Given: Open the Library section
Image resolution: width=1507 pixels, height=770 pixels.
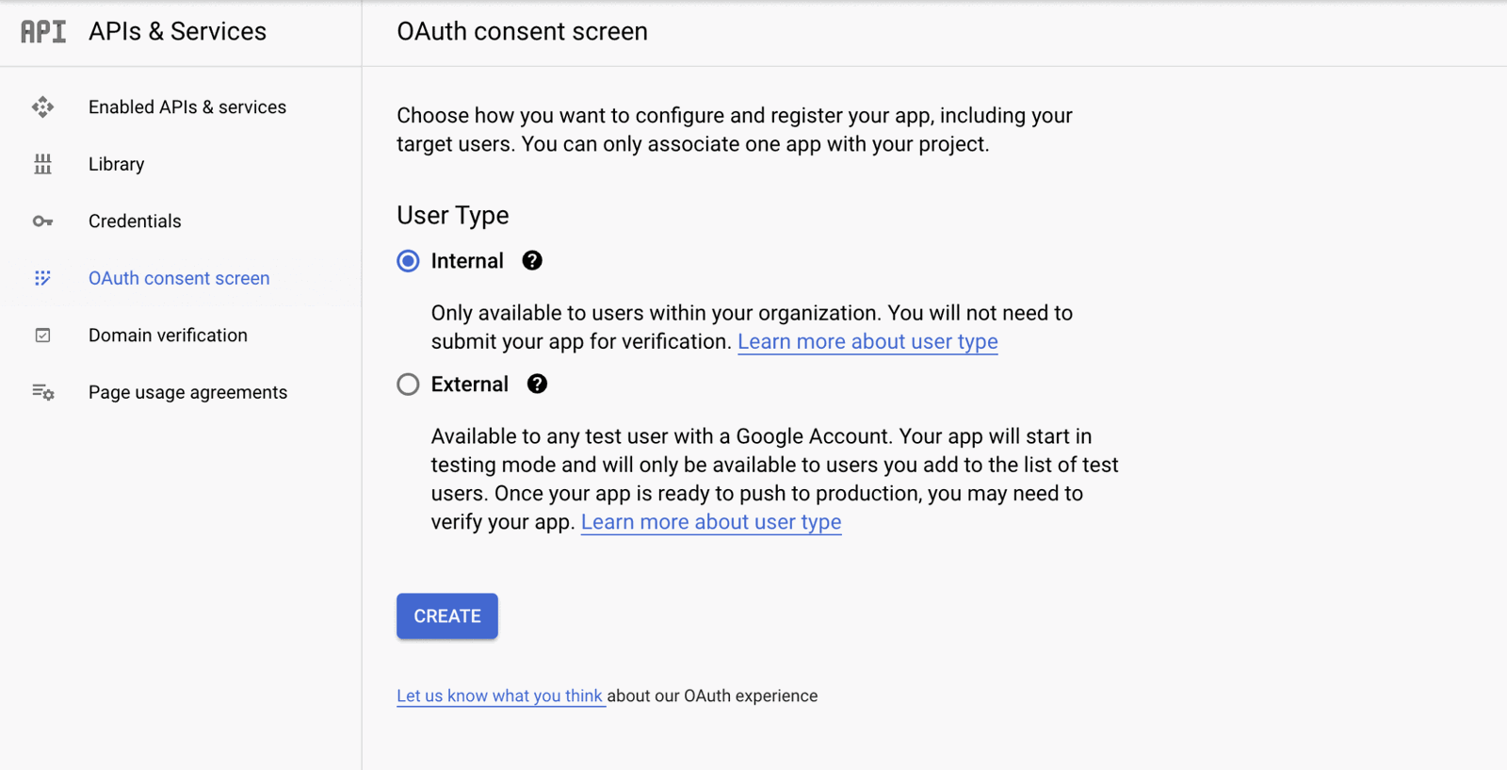Looking at the screenshot, I should click(x=116, y=164).
